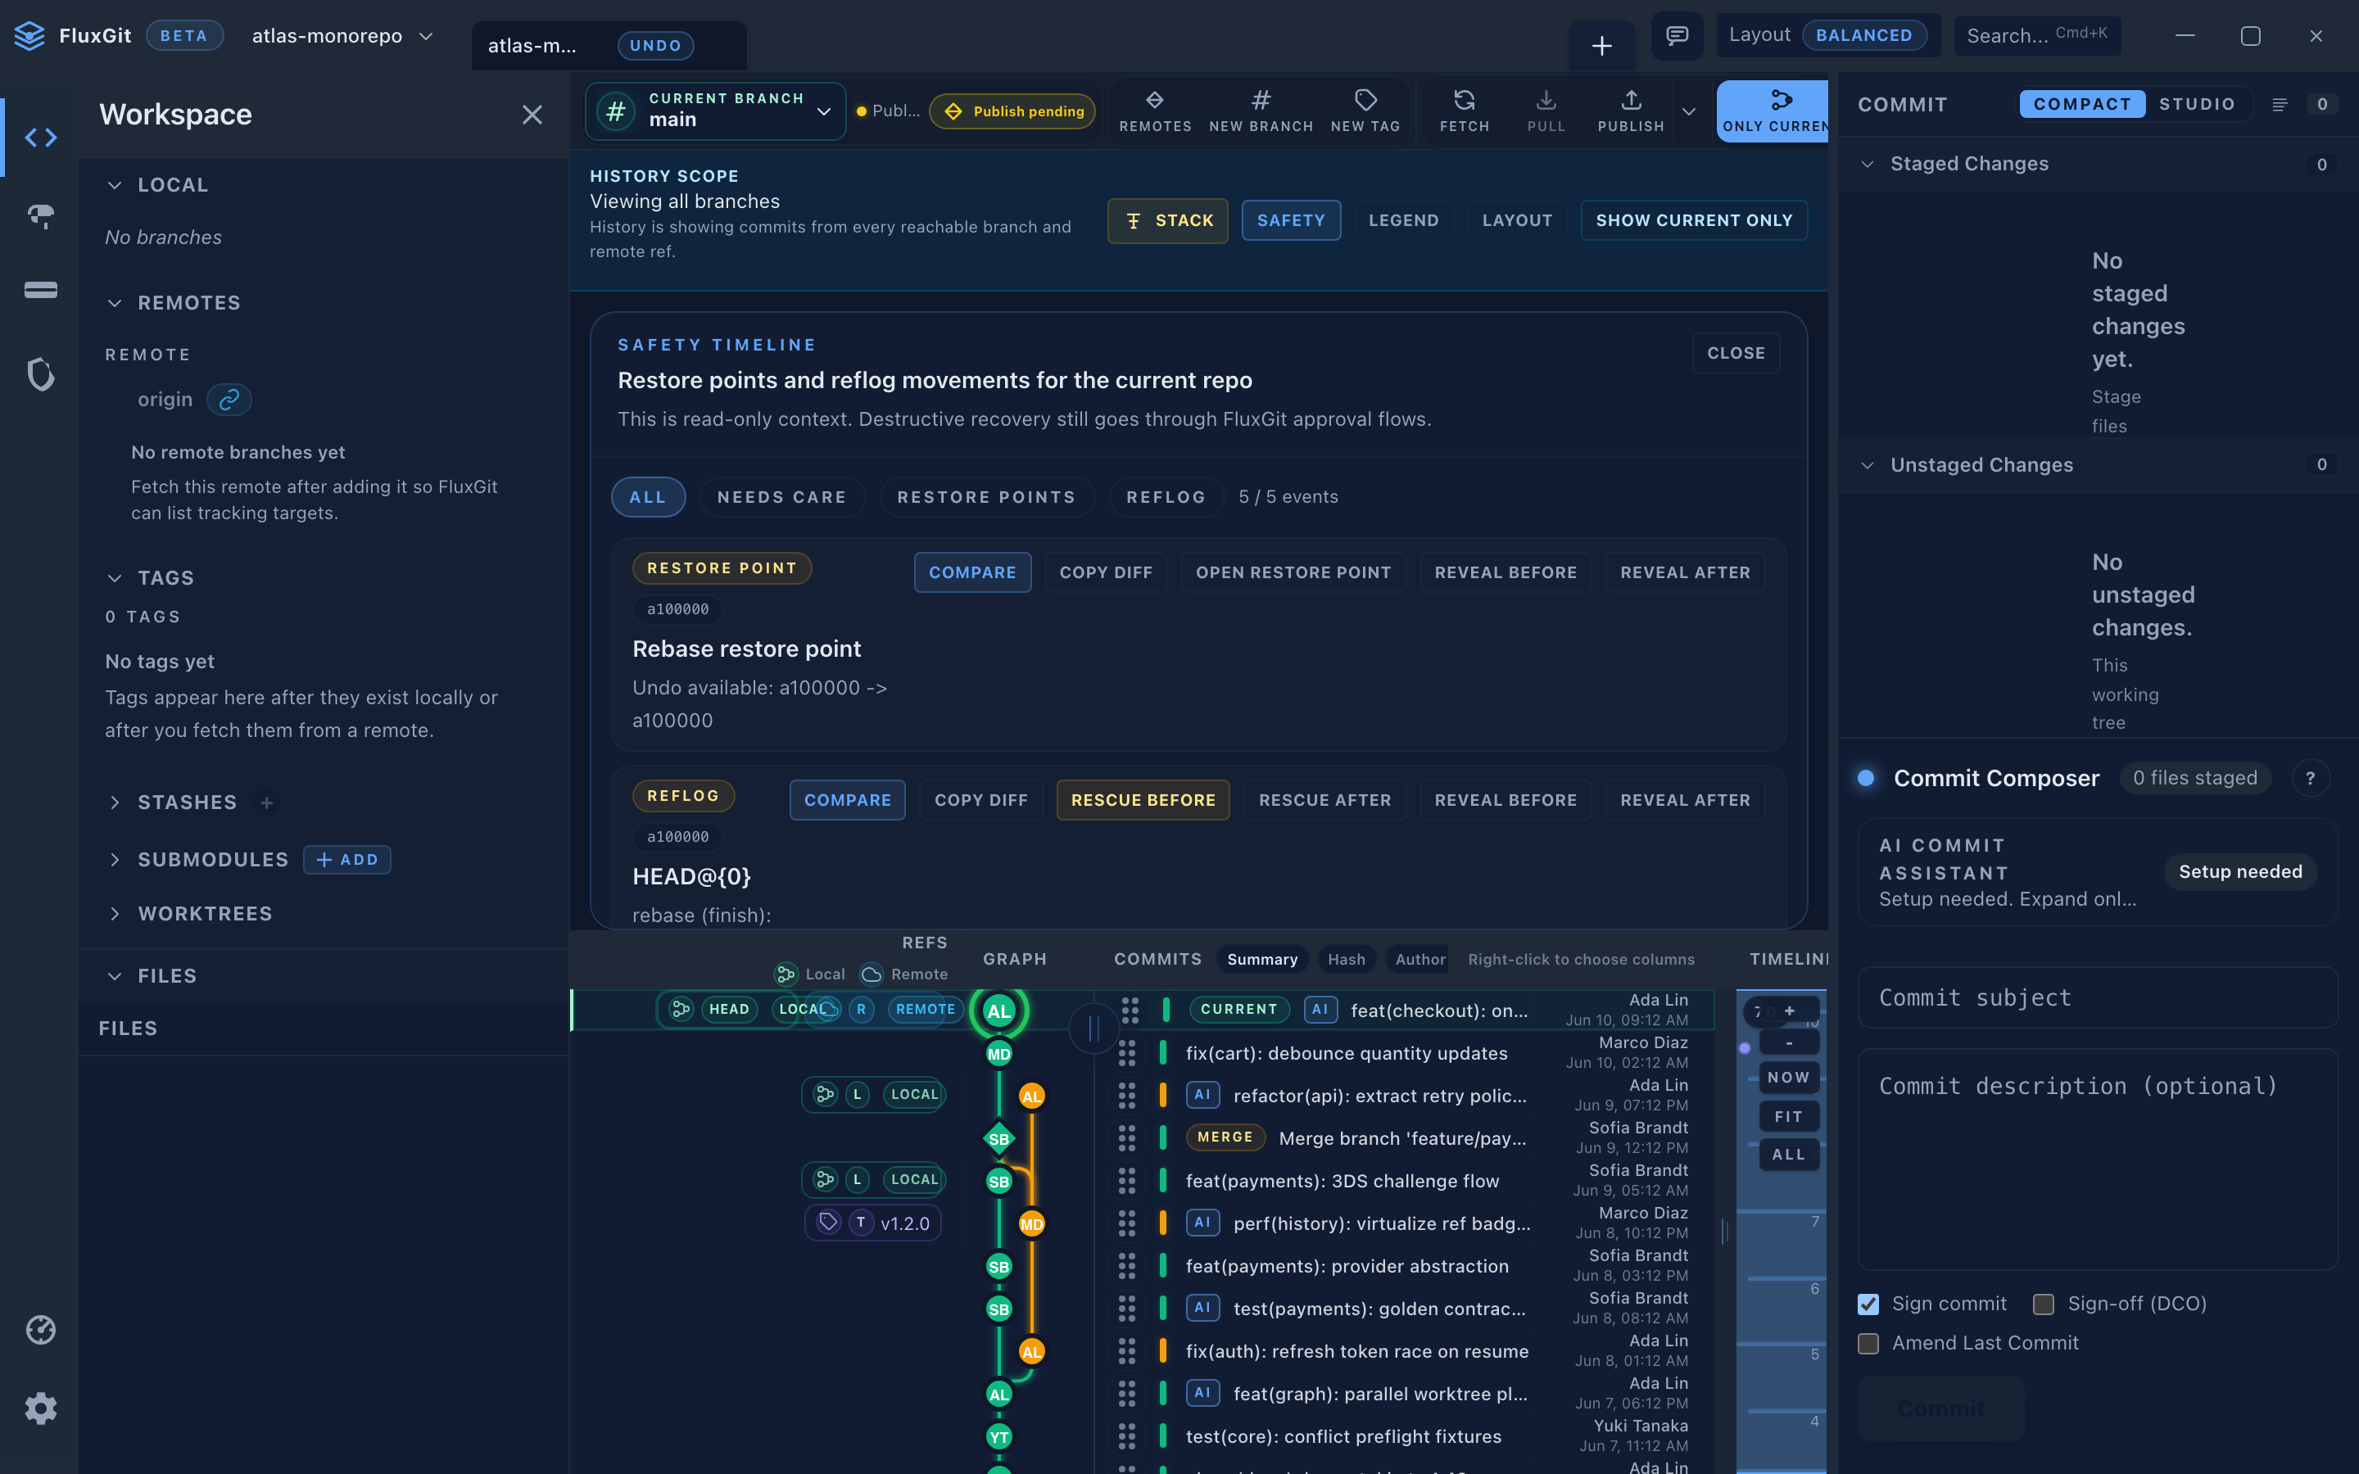Image resolution: width=2359 pixels, height=1474 pixels.
Task: Click the Commit description text area
Action: click(x=2098, y=1159)
